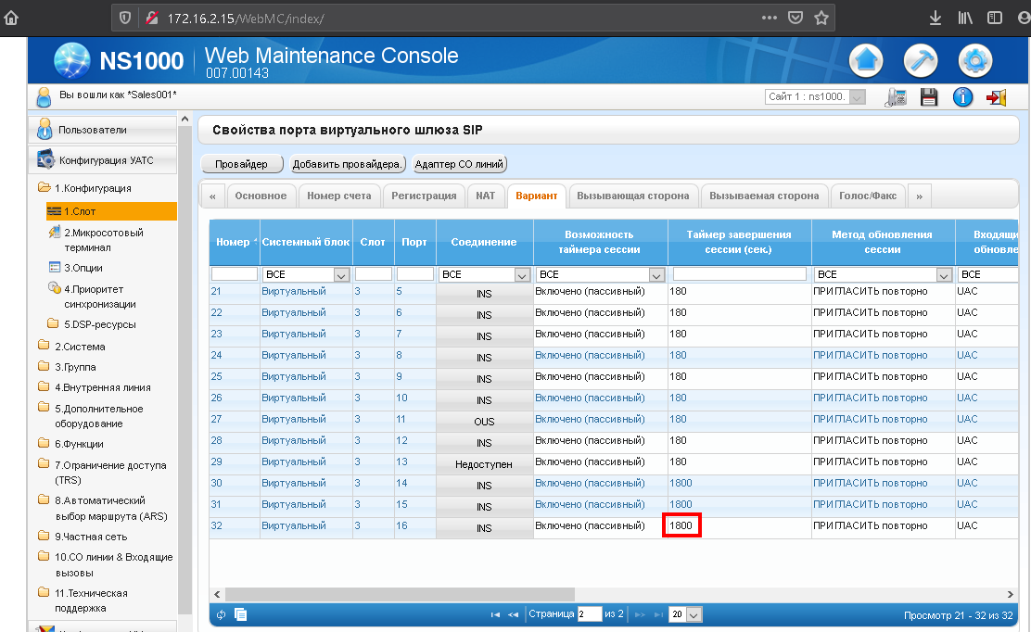Expand the Соединение filter dropdown
The image size is (1031, 632).
[521, 274]
